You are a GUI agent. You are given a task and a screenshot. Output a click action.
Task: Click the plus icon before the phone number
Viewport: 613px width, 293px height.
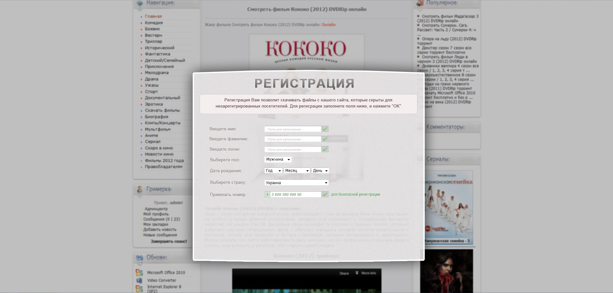(x=267, y=194)
